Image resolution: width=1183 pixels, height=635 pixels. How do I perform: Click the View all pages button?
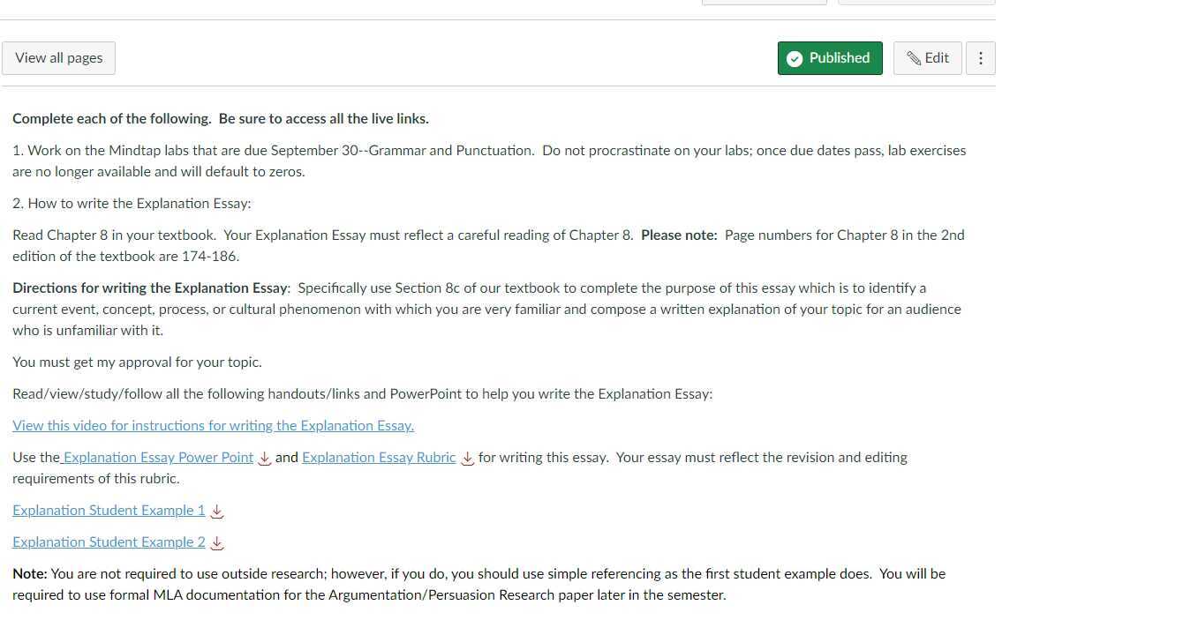point(58,57)
